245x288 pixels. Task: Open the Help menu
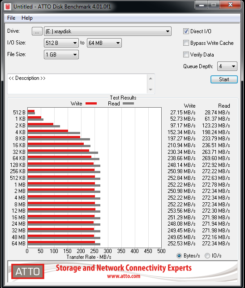pos(27,18)
